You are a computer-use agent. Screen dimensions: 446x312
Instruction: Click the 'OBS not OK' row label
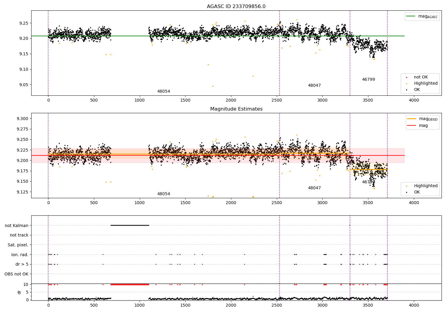(17, 274)
